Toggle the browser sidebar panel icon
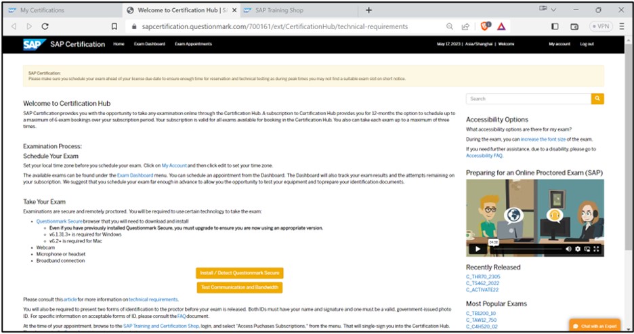 [555, 26]
